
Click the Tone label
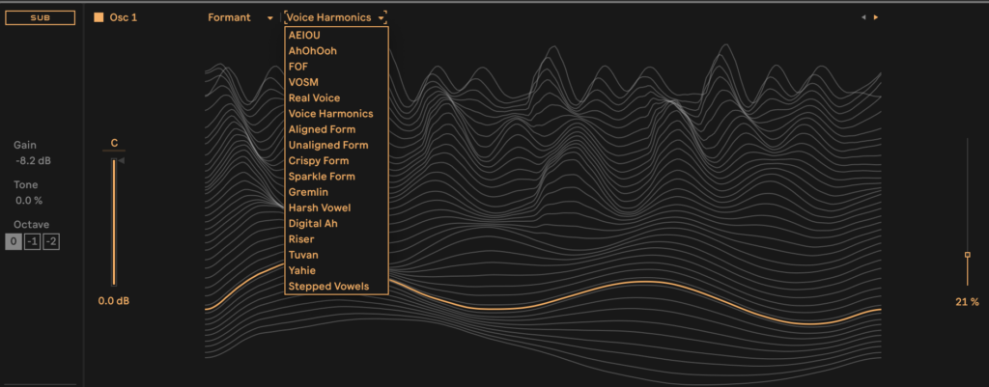click(x=26, y=185)
